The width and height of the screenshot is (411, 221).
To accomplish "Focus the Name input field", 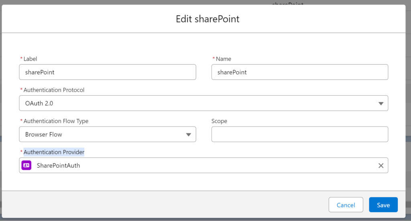I will (300, 72).
